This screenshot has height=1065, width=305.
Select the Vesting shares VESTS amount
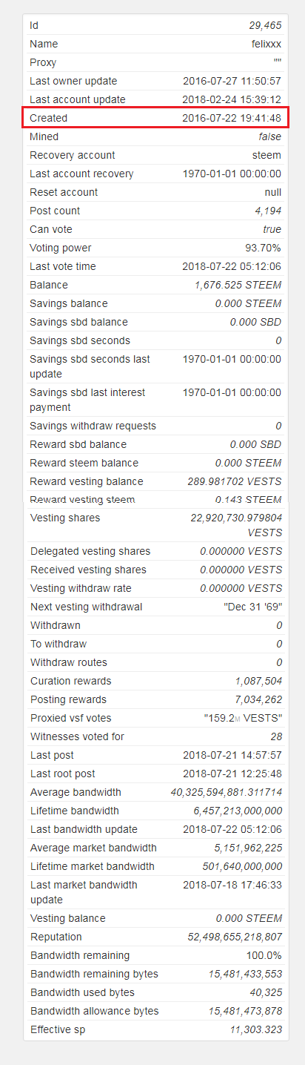(x=236, y=525)
